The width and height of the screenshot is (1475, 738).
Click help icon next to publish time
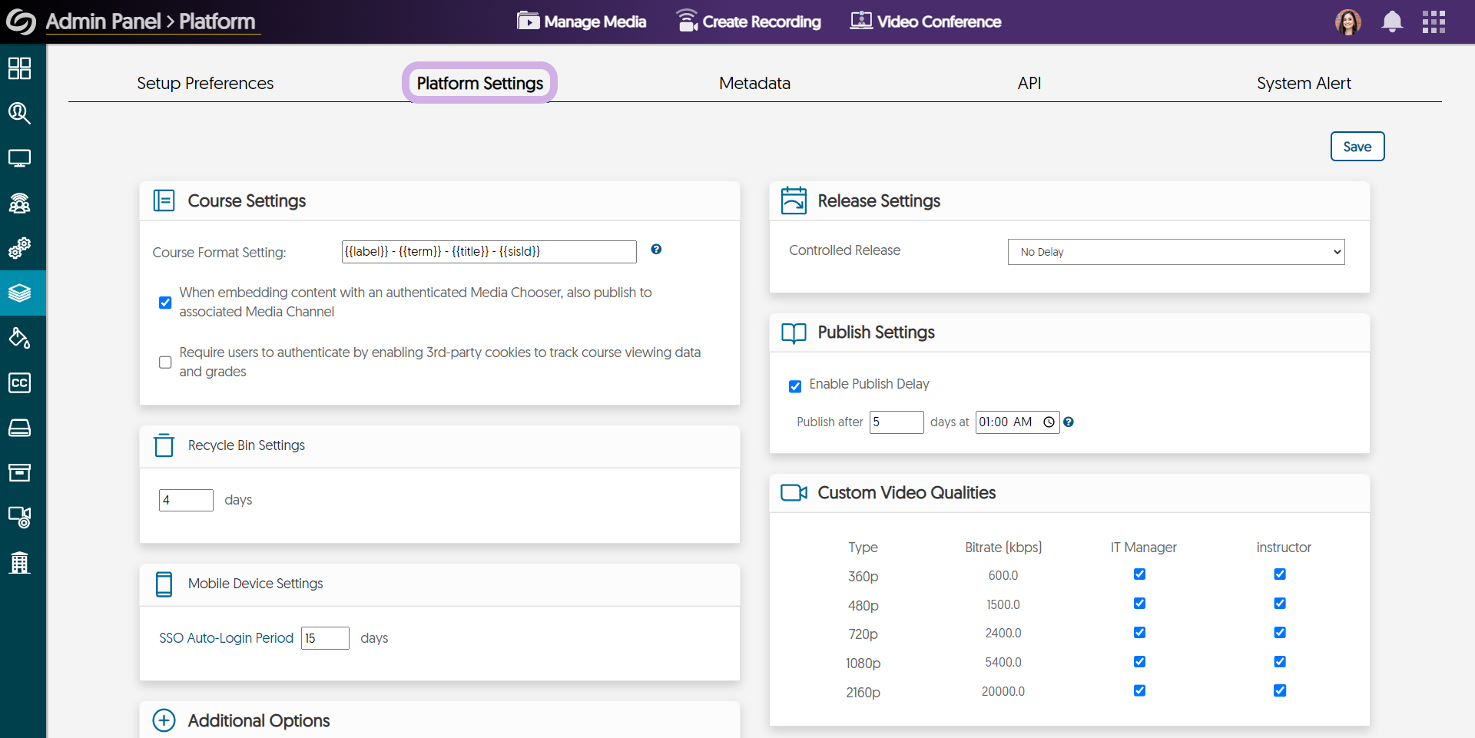click(1069, 422)
